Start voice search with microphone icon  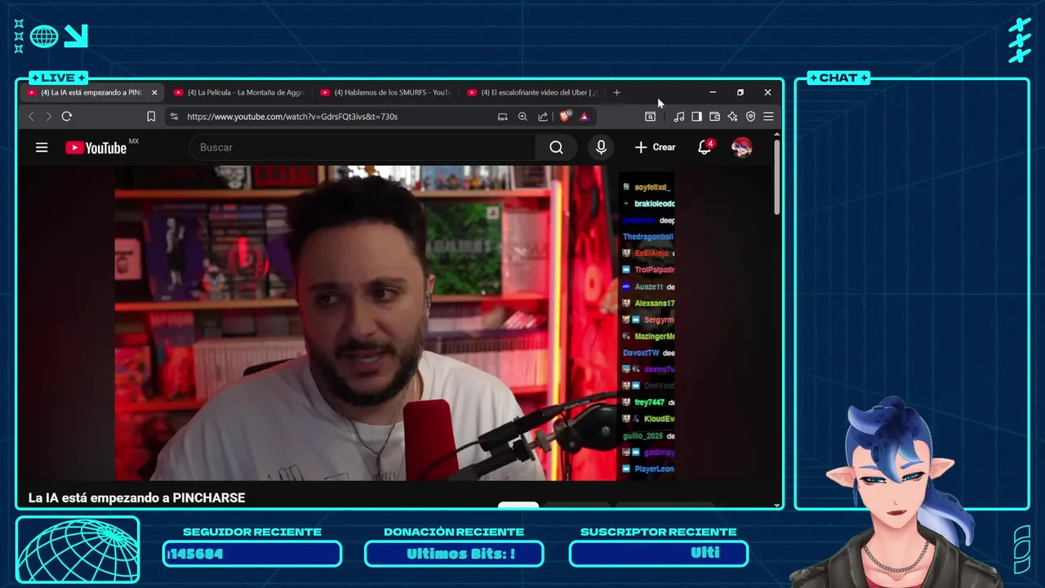[x=601, y=148]
